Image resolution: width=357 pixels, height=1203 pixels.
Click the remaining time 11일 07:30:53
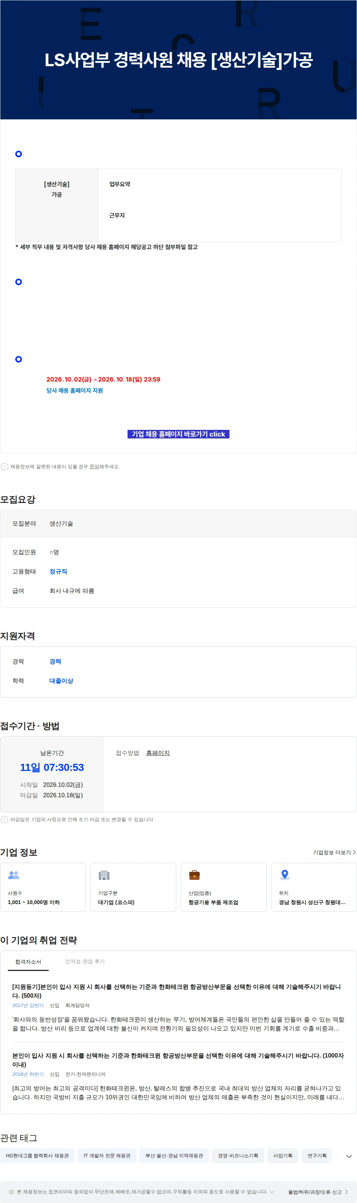(52, 767)
